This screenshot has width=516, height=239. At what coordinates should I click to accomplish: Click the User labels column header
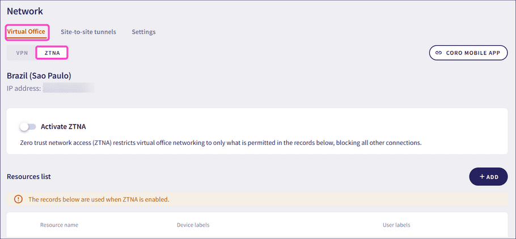click(x=396, y=225)
